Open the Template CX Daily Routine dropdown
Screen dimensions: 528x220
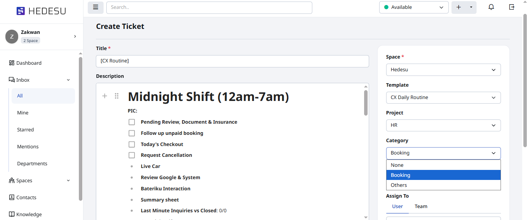[x=443, y=97]
